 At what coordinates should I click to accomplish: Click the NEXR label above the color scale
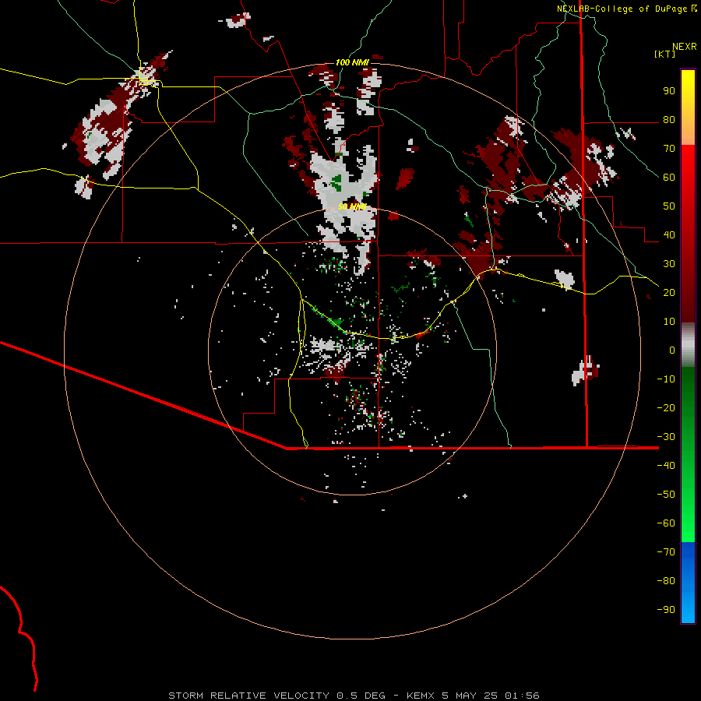685,46
